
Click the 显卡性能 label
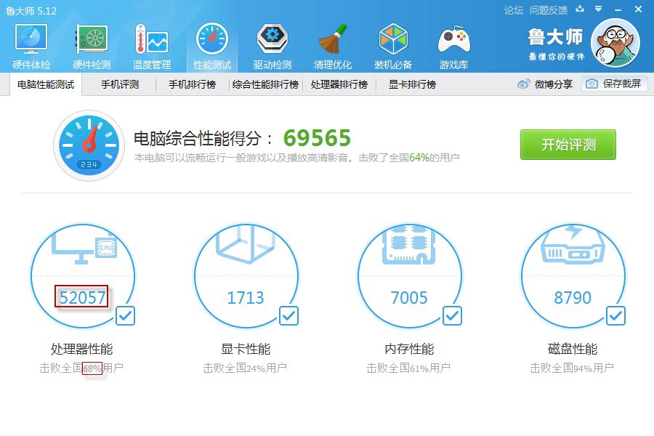pos(246,349)
